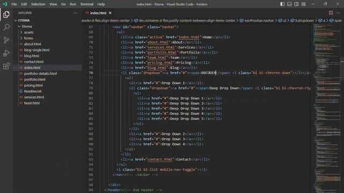Open the Run and Debug view
Viewport: 344px width, 193px height.
(6, 53)
